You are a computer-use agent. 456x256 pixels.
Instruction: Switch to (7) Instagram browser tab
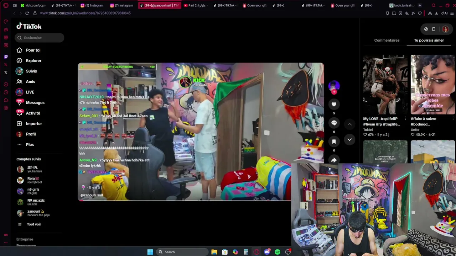click(121, 5)
